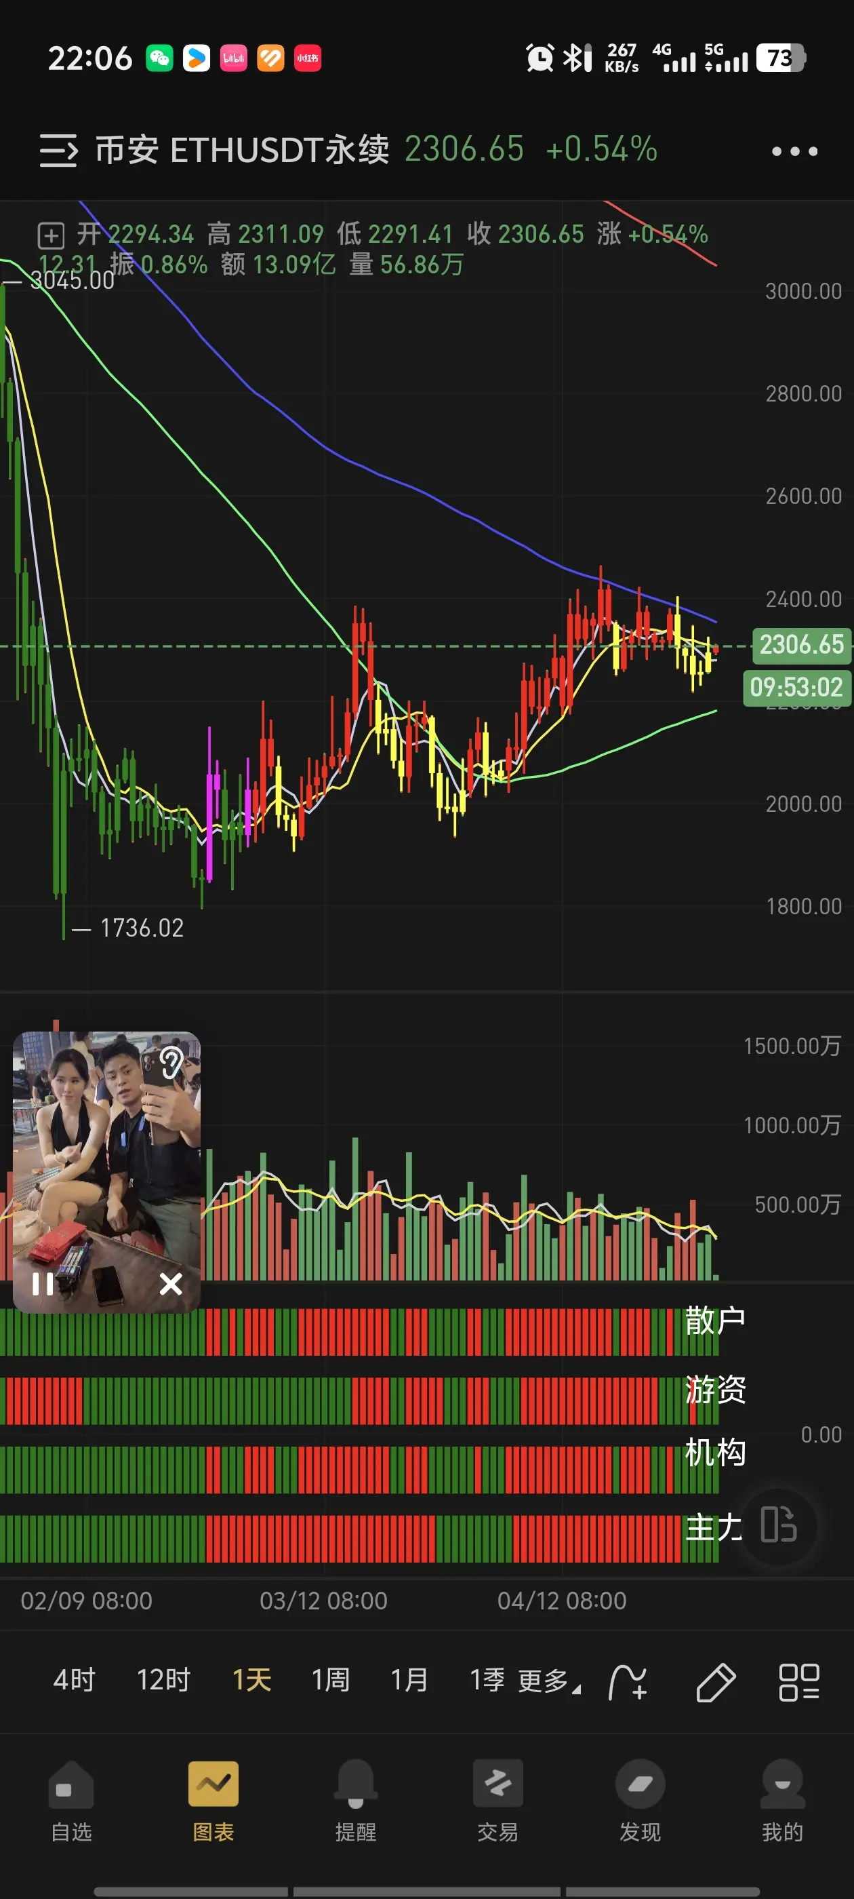This screenshot has height=1899, width=854.
Task: Select the 4时 timeframe
Action: click(x=75, y=1680)
